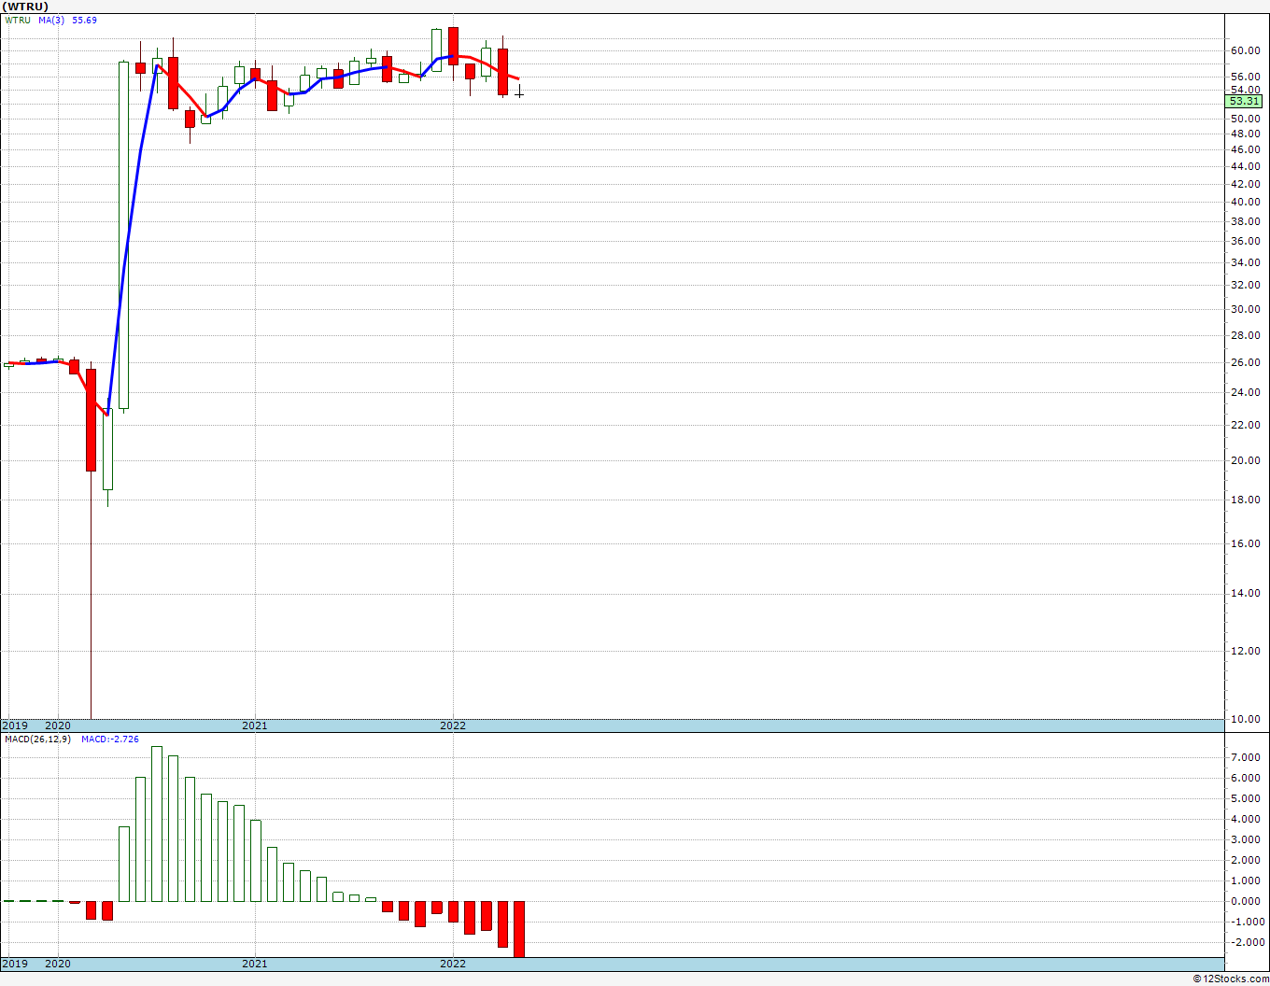Screen dimensions: 1270x986
Task: Select the moving average value 55.69
Action: 84,21
